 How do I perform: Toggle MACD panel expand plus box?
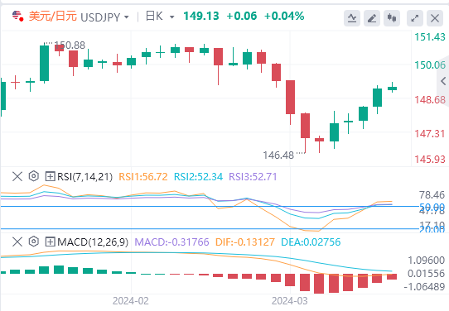(50, 242)
